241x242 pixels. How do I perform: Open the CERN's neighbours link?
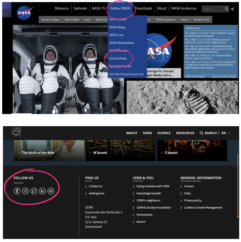(148, 200)
